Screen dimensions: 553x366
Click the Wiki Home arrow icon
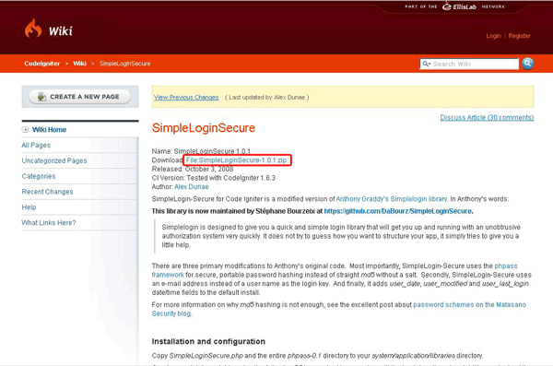click(x=26, y=130)
